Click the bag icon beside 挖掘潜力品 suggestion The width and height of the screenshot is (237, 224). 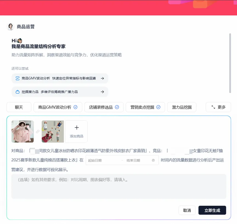(18, 92)
